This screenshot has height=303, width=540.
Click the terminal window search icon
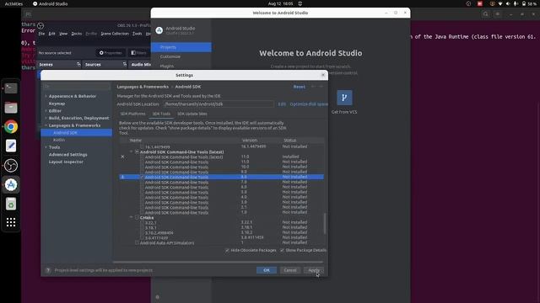(486, 14)
